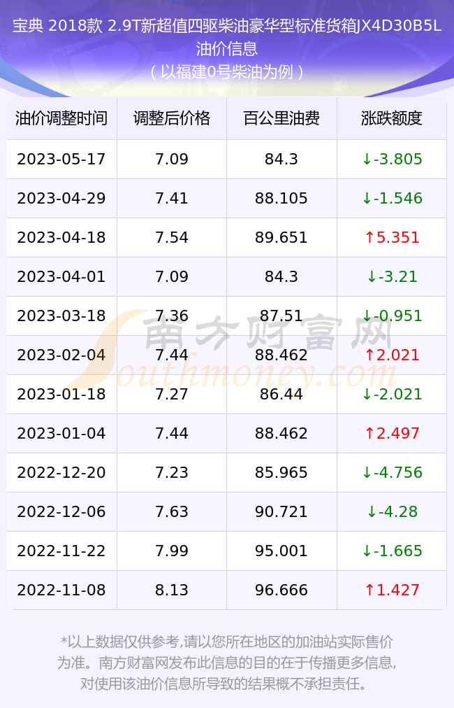Click the 调整后价格 column header
Viewport: 454px width, 708px height.
(172, 118)
